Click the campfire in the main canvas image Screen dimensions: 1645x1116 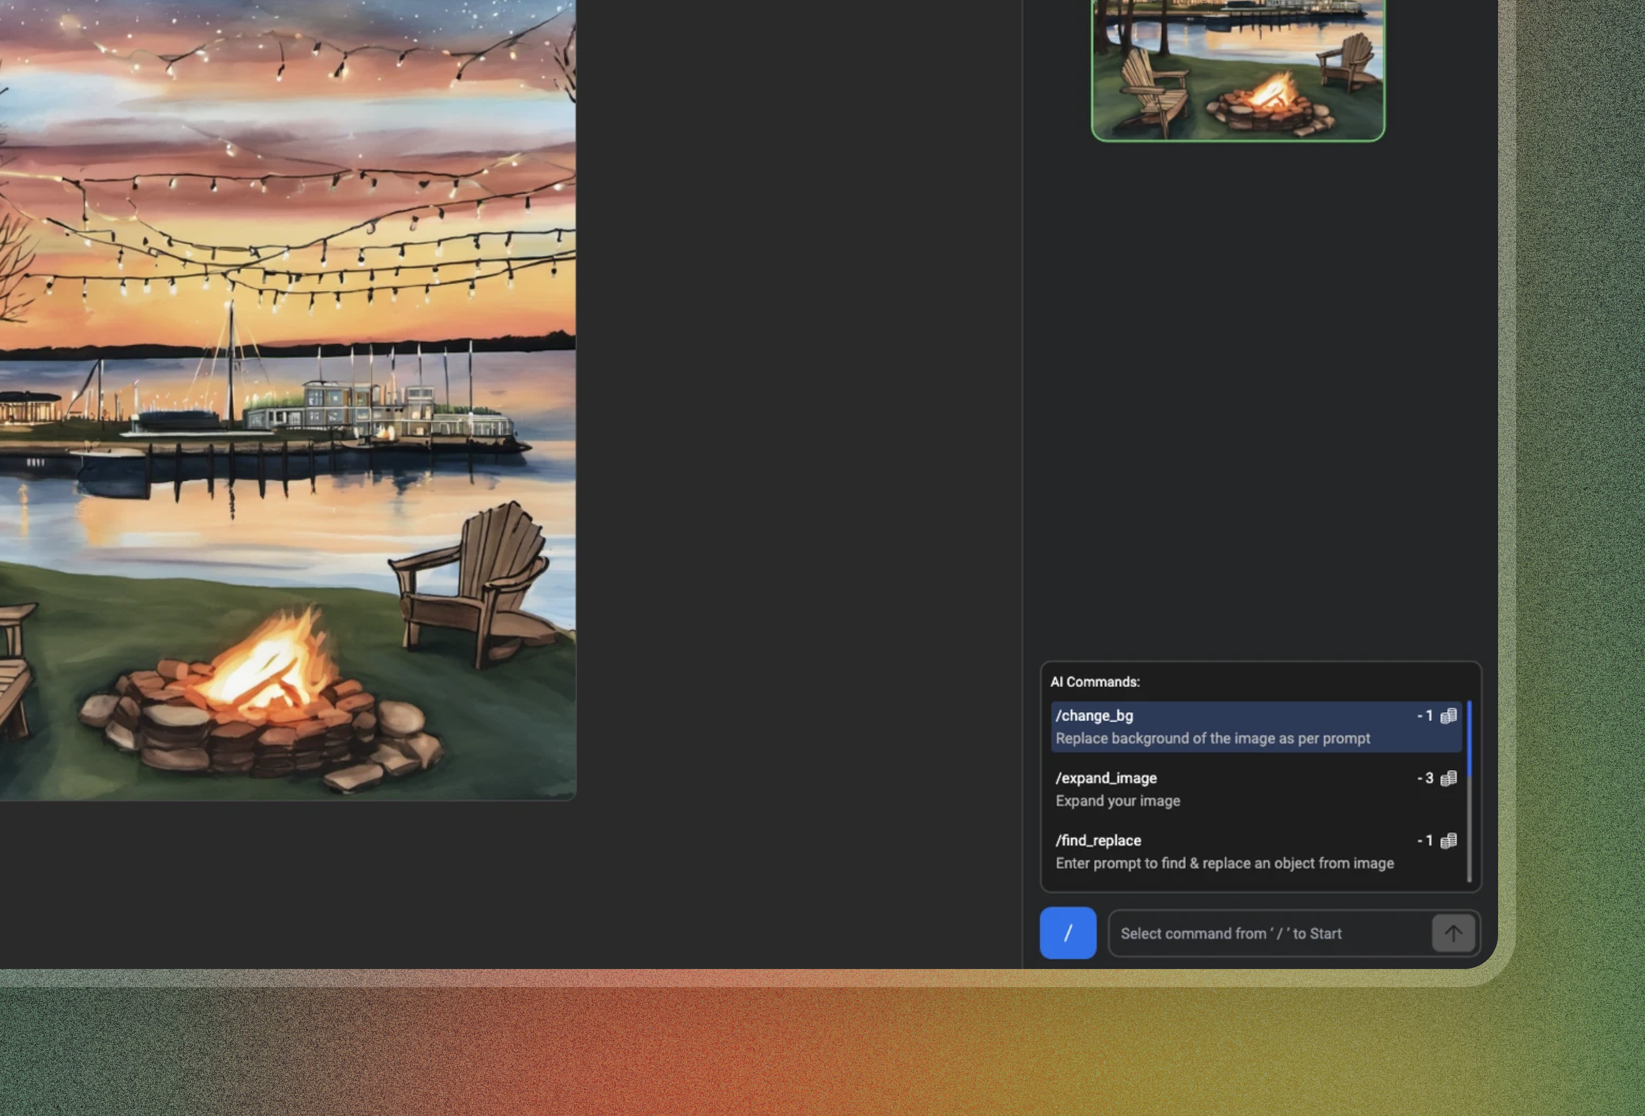click(x=262, y=701)
